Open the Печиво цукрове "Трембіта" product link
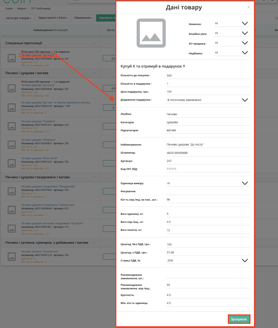This screenshot has width=278, height=328. 38,121
